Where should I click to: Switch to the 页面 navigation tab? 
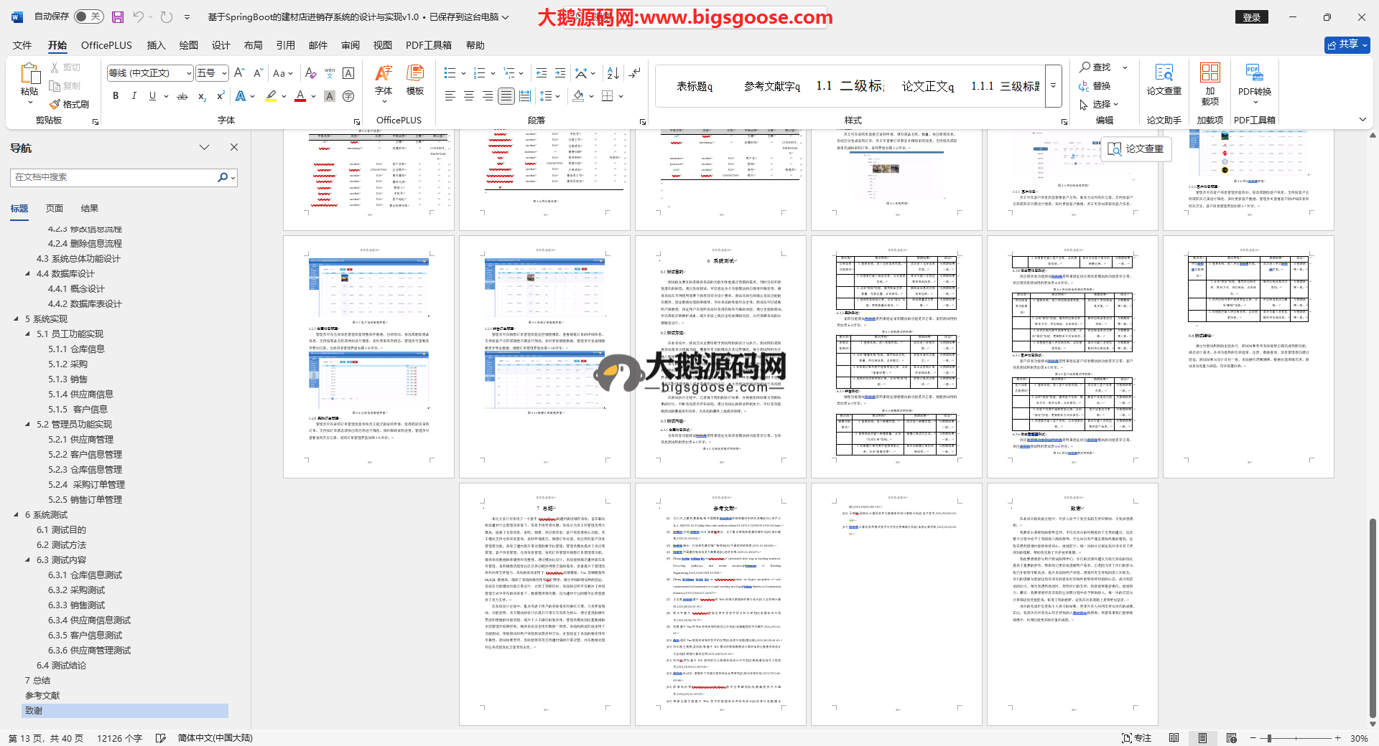coord(55,209)
